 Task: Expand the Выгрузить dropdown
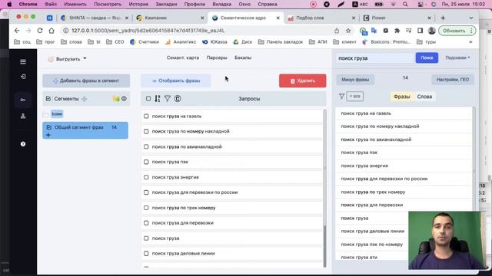coord(67,59)
